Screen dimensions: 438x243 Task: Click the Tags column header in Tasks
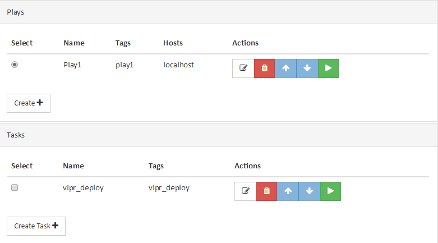point(156,166)
